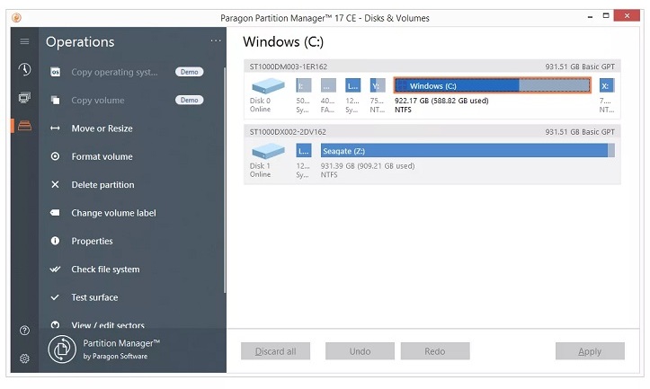Click the Copy volume icon
This screenshot has height=389, width=650.
tap(55, 101)
